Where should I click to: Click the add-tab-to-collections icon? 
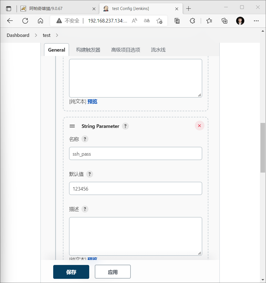click(x=224, y=21)
